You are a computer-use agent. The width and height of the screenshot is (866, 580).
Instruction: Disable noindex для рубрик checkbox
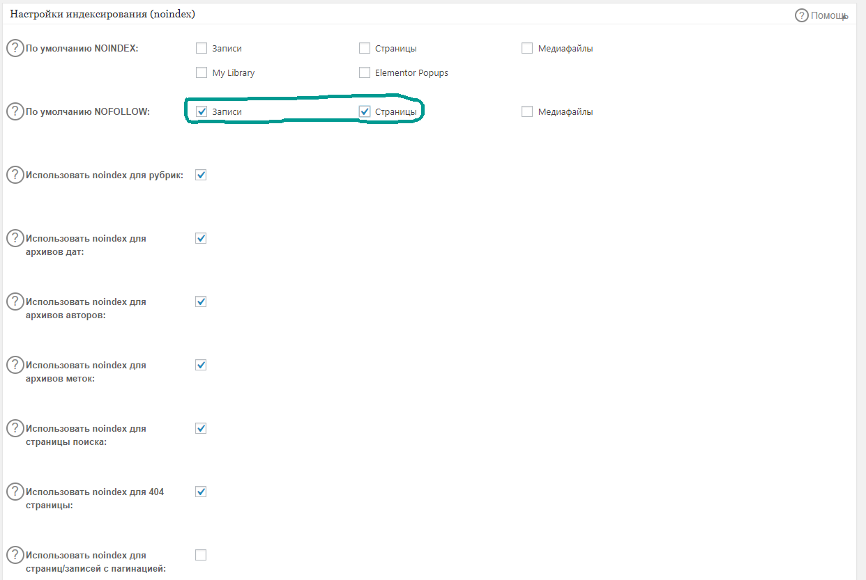click(202, 175)
